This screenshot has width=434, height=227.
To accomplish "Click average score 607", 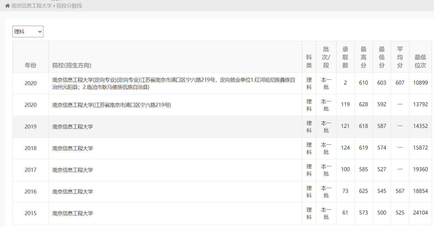I will click(400, 83).
